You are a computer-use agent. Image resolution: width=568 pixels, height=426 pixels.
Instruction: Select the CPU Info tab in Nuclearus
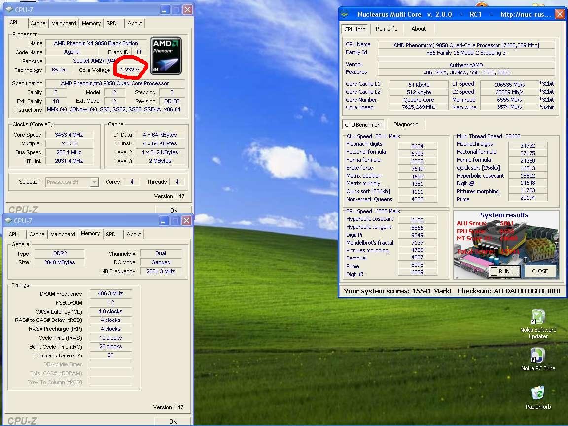coord(355,29)
